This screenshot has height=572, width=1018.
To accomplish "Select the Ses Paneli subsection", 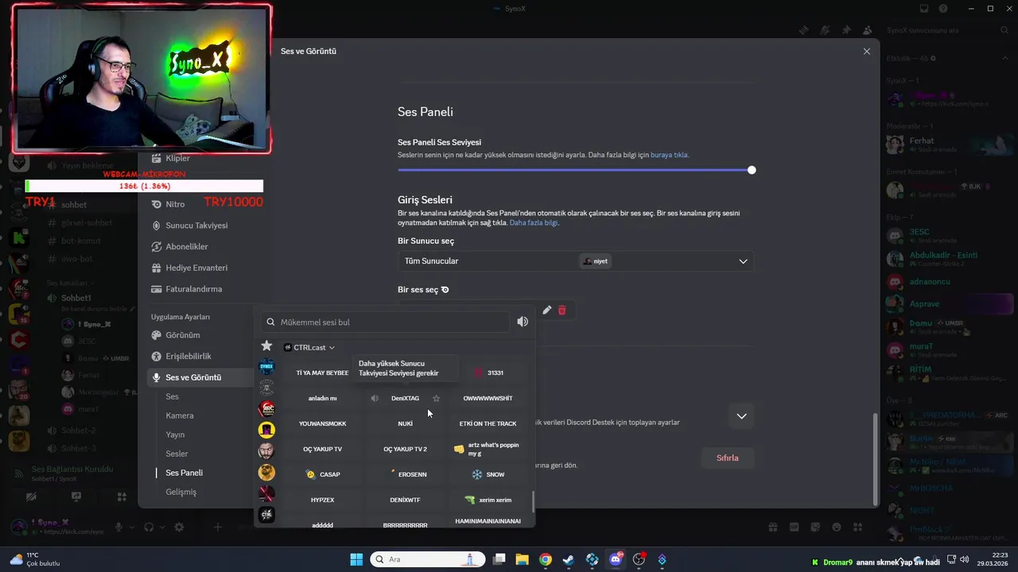I will [x=184, y=473].
